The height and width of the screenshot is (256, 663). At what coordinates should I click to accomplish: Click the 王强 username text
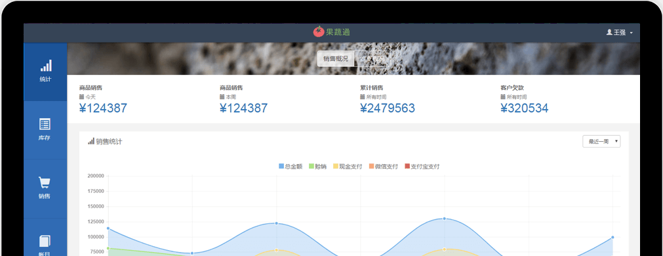(x=620, y=32)
